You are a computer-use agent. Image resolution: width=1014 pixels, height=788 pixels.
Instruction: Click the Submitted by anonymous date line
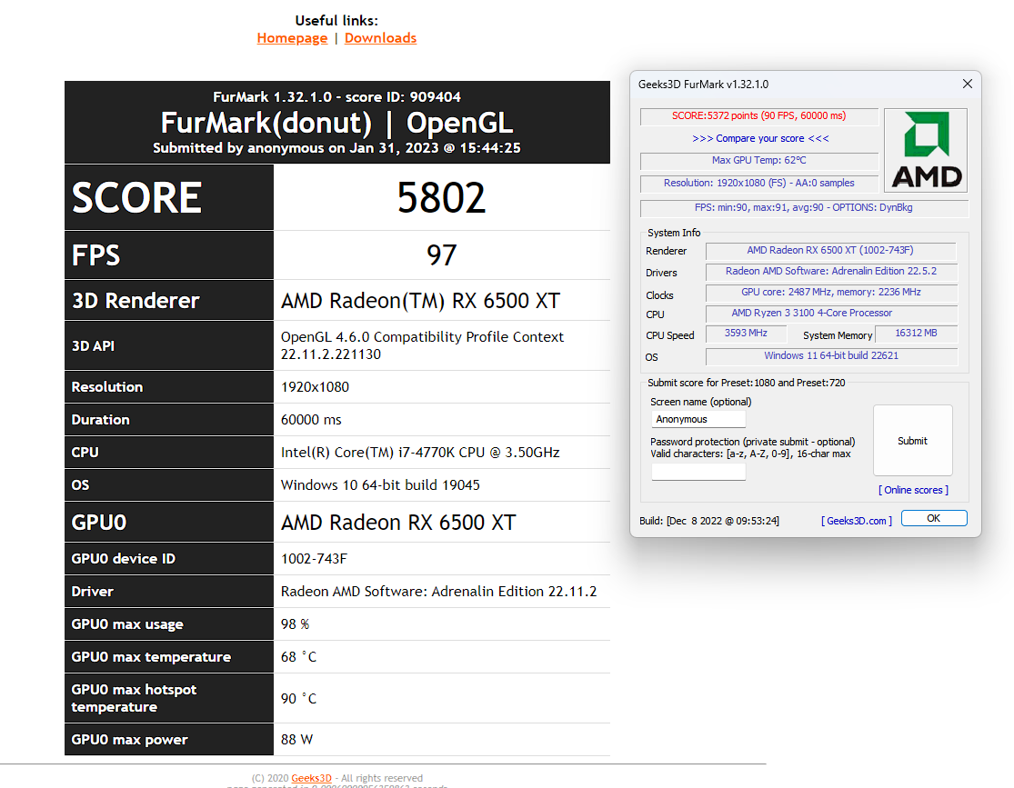pyautogui.click(x=336, y=148)
